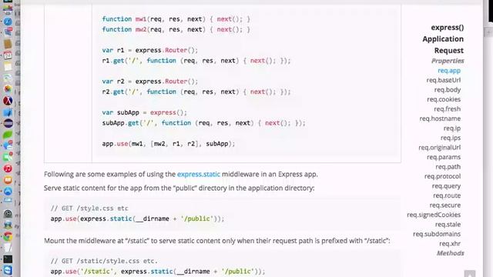
Task: Click the app.use('/static', express.static...) code line
Action: (158, 272)
